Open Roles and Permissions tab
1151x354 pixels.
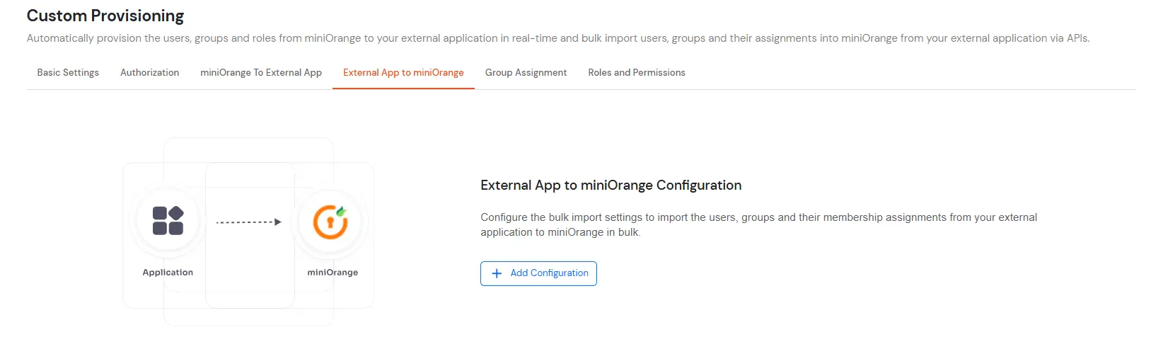click(637, 72)
